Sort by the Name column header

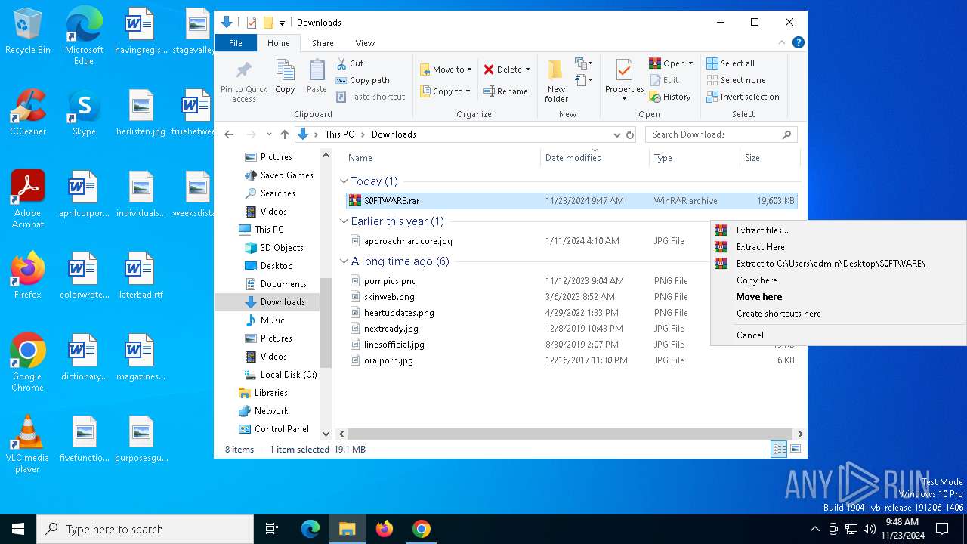coord(443,158)
